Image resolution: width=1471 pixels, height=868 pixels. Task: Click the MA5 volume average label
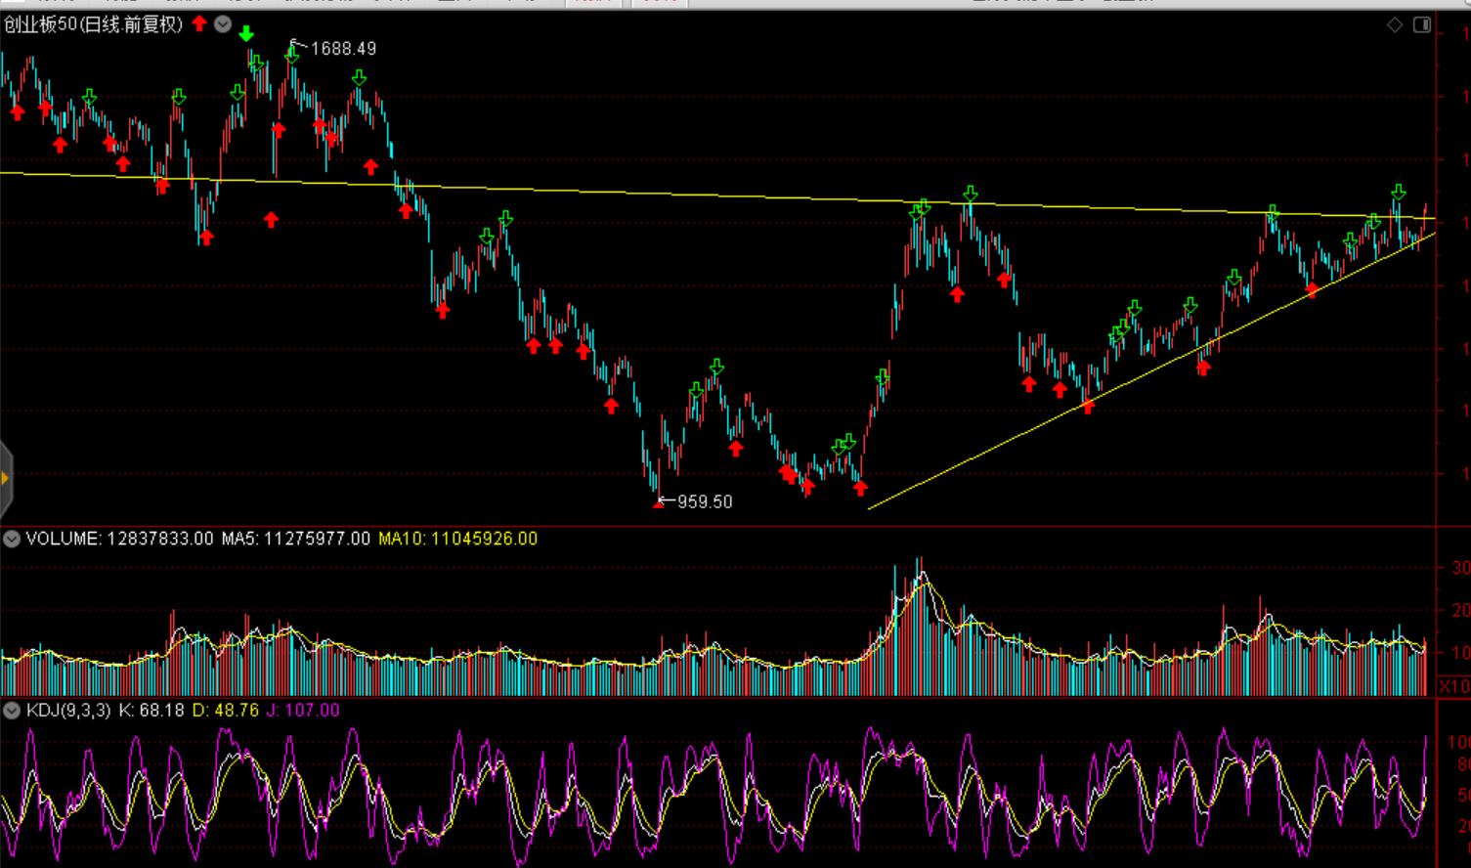(x=296, y=539)
